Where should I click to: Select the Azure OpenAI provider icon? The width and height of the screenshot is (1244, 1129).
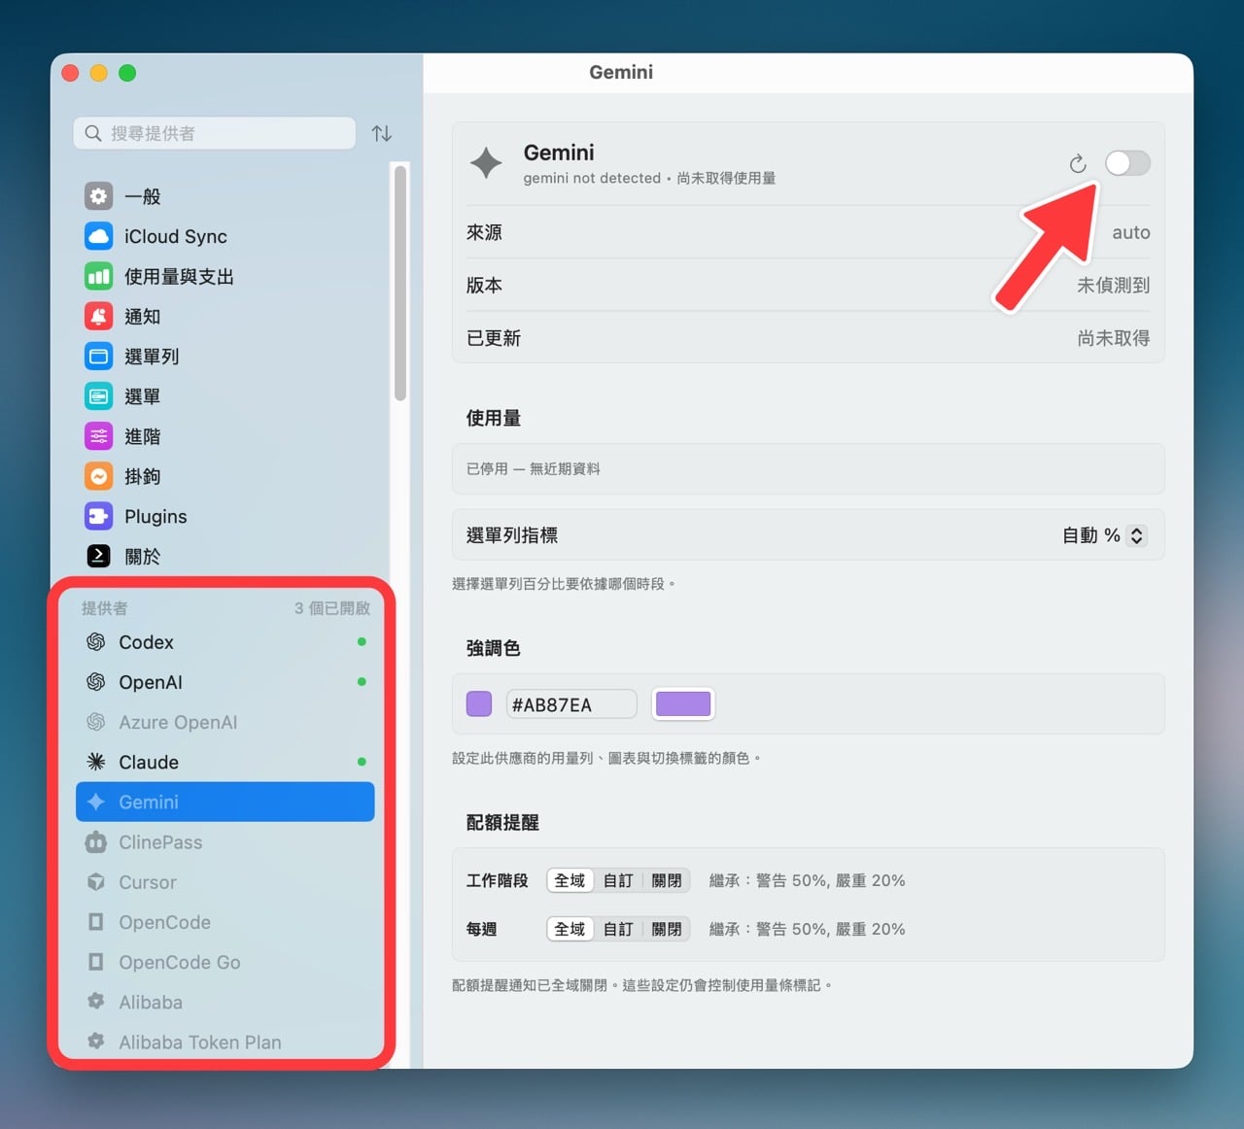pyautogui.click(x=95, y=722)
